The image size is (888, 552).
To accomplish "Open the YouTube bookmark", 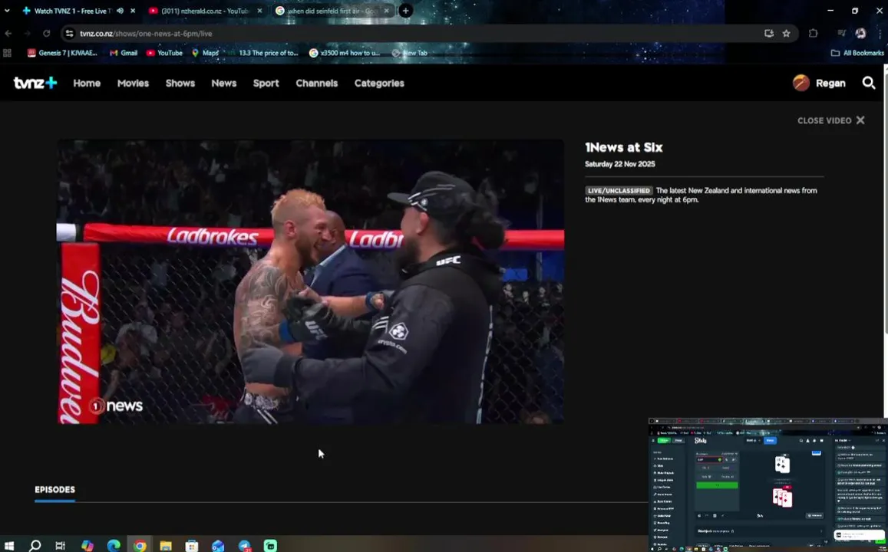I will click(x=164, y=53).
